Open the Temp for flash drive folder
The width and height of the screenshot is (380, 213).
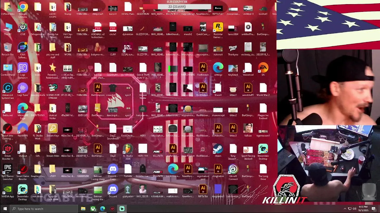coord(53,192)
